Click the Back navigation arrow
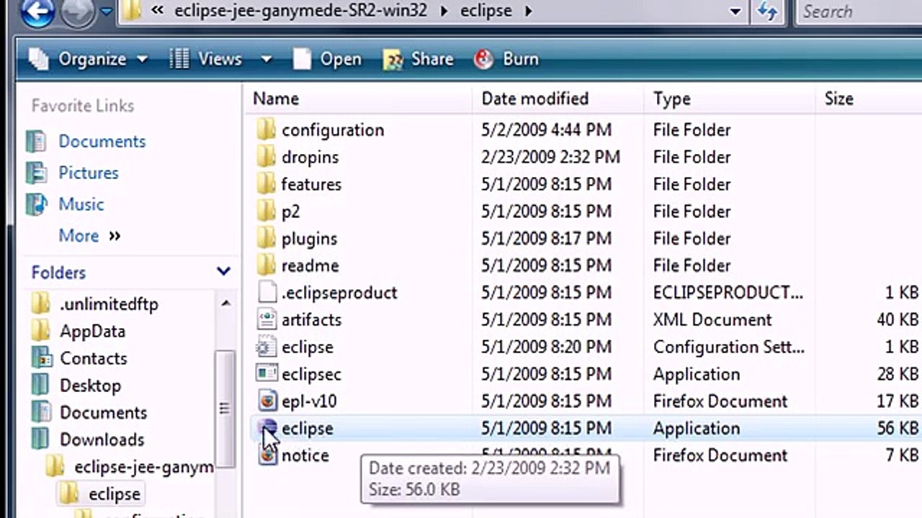The width and height of the screenshot is (922, 518). (x=38, y=11)
